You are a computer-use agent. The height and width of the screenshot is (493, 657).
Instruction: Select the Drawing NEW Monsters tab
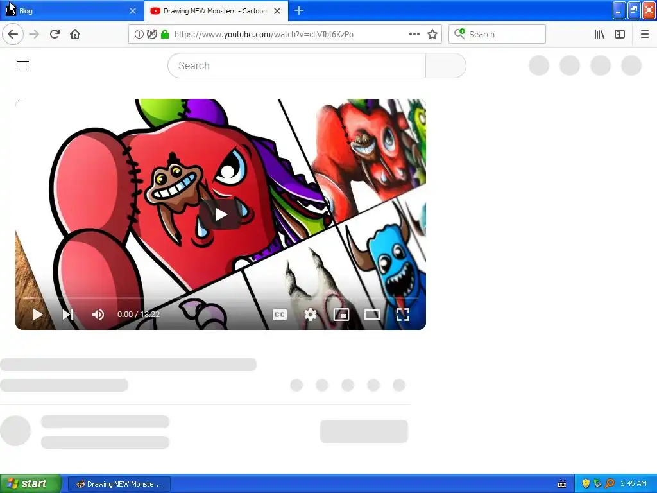pos(216,11)
